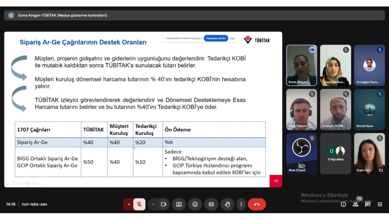
Task: Expand video settings arrow beside camera
Action: click(153, 204)
